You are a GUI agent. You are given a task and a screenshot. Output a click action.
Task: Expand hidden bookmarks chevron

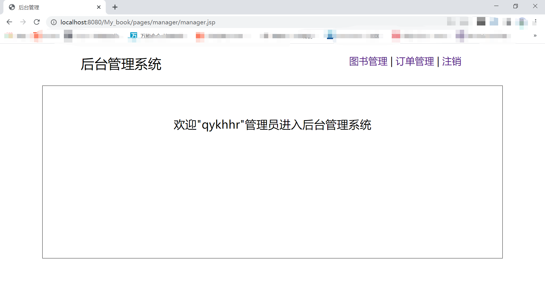[535, 36]
